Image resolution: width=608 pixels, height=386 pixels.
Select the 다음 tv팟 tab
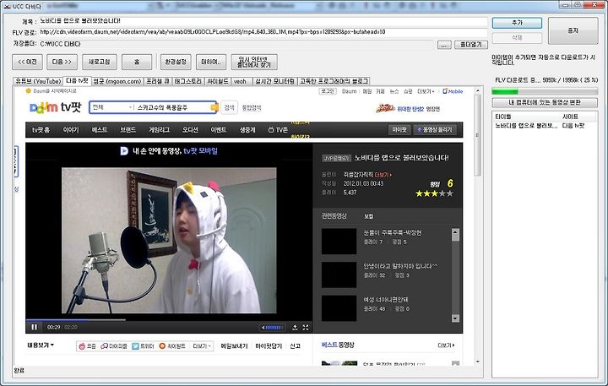click(77, 81)
